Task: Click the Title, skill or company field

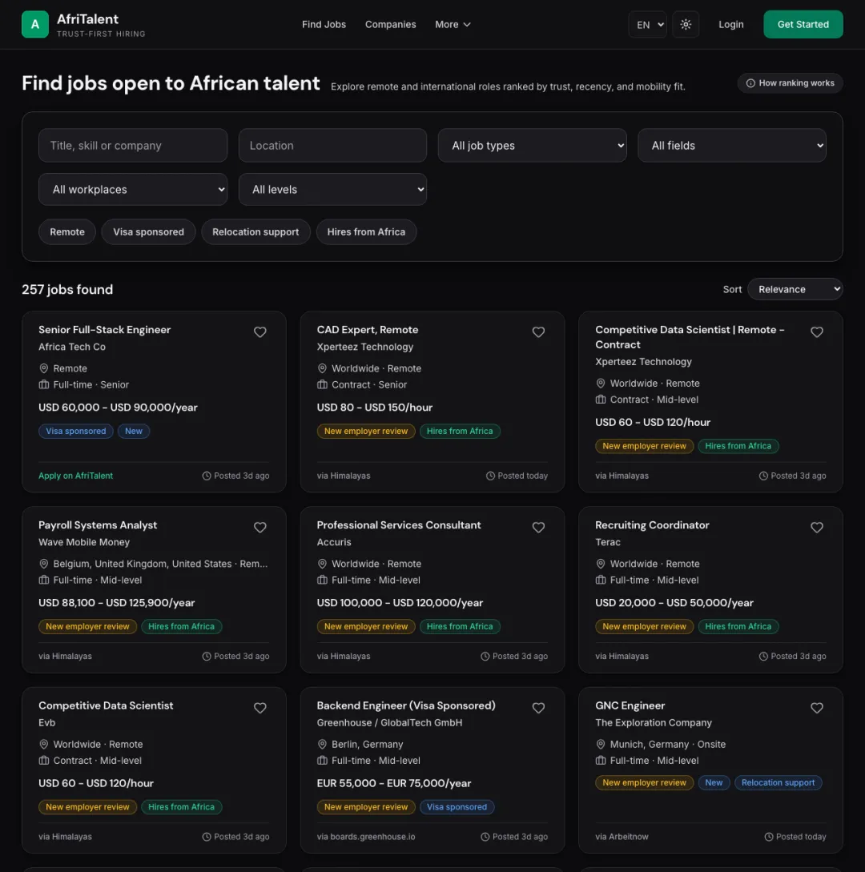Action: (x=133, y=145)
